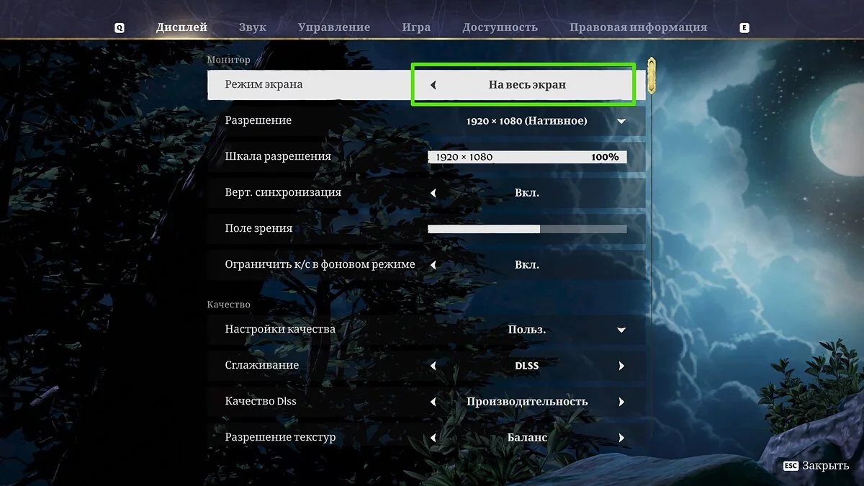Select the Качество Dlss row label
Viewport: 864px width, 486px height.
tap(261, 401)
